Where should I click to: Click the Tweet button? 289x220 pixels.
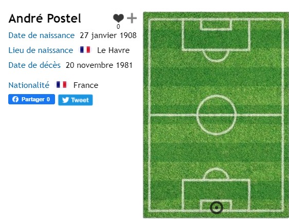(76, 100)
